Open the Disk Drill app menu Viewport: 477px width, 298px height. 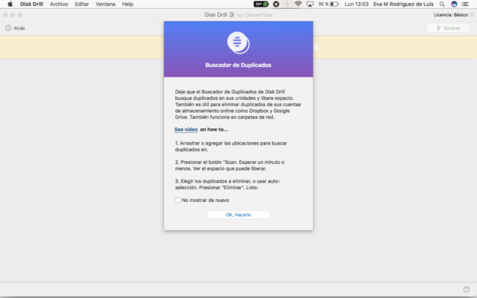(x=31, y=4)
